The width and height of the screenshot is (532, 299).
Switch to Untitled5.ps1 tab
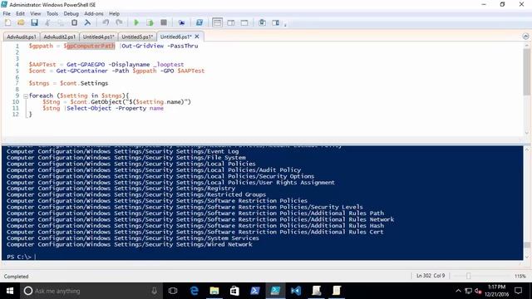click(x=137, y=37)
